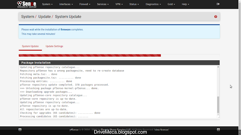The image size is (241, 135).
Task: Click the logout icon in navbar
Action: coord(218,4)
